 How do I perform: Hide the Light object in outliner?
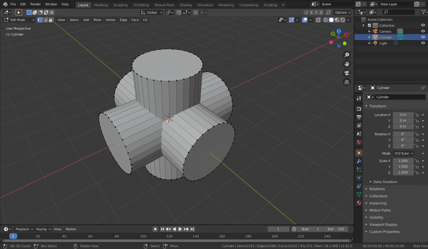[x=423, y=43]
